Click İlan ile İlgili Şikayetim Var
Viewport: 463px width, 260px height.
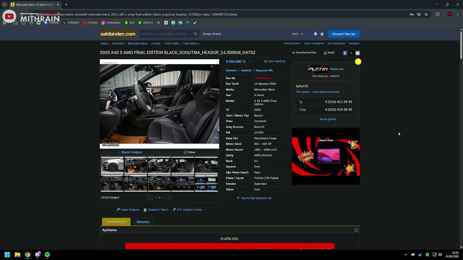pyautogui.click(x=254, y=198)
